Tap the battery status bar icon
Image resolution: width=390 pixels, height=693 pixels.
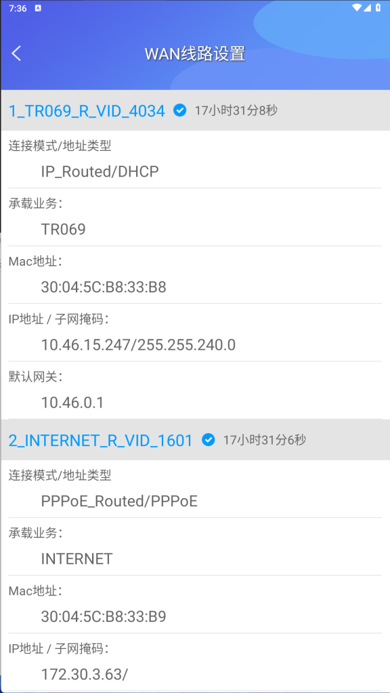(378, 8)
